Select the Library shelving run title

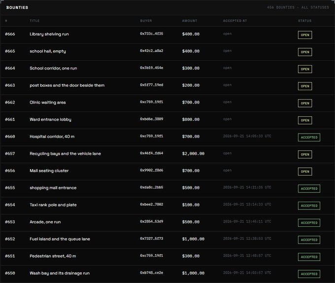click(49, 34)
